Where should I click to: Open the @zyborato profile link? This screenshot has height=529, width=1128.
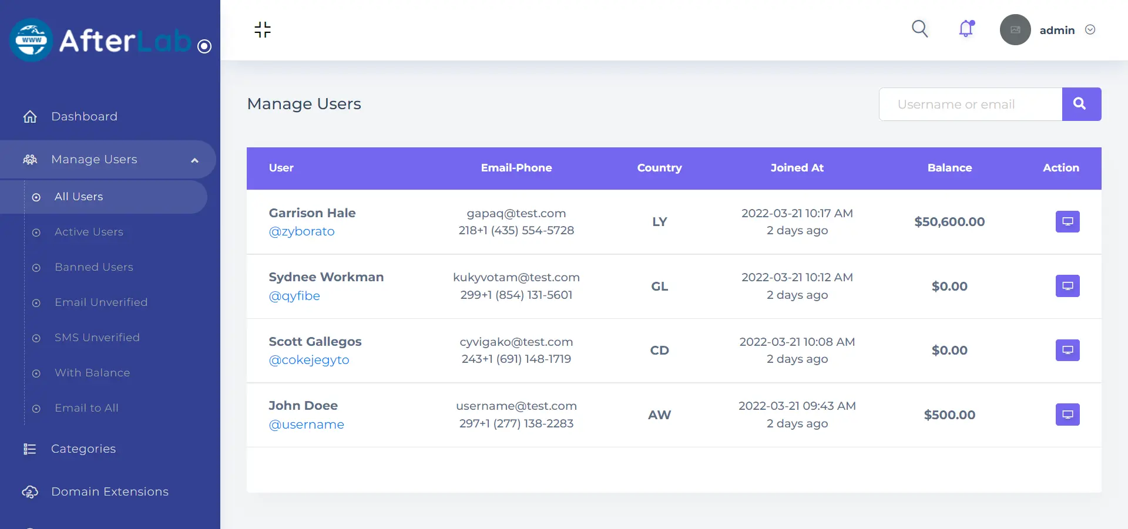[x=301, y=231]
